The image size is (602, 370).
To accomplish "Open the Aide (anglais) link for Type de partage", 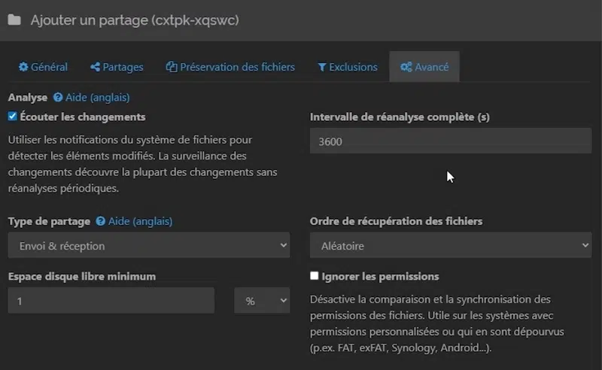I will (141, 222).
